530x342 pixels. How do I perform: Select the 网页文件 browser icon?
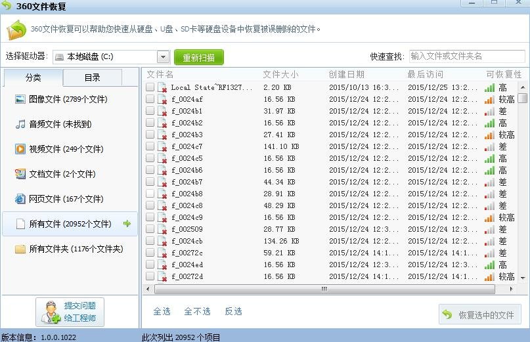tap(20, 199)
